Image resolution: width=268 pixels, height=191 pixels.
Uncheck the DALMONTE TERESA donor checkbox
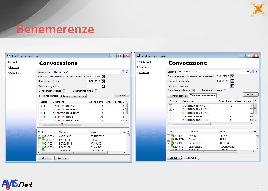tap(168, 143)
